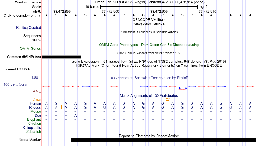Click the hg19 label next to the scale bar

[x=204, y=7]
